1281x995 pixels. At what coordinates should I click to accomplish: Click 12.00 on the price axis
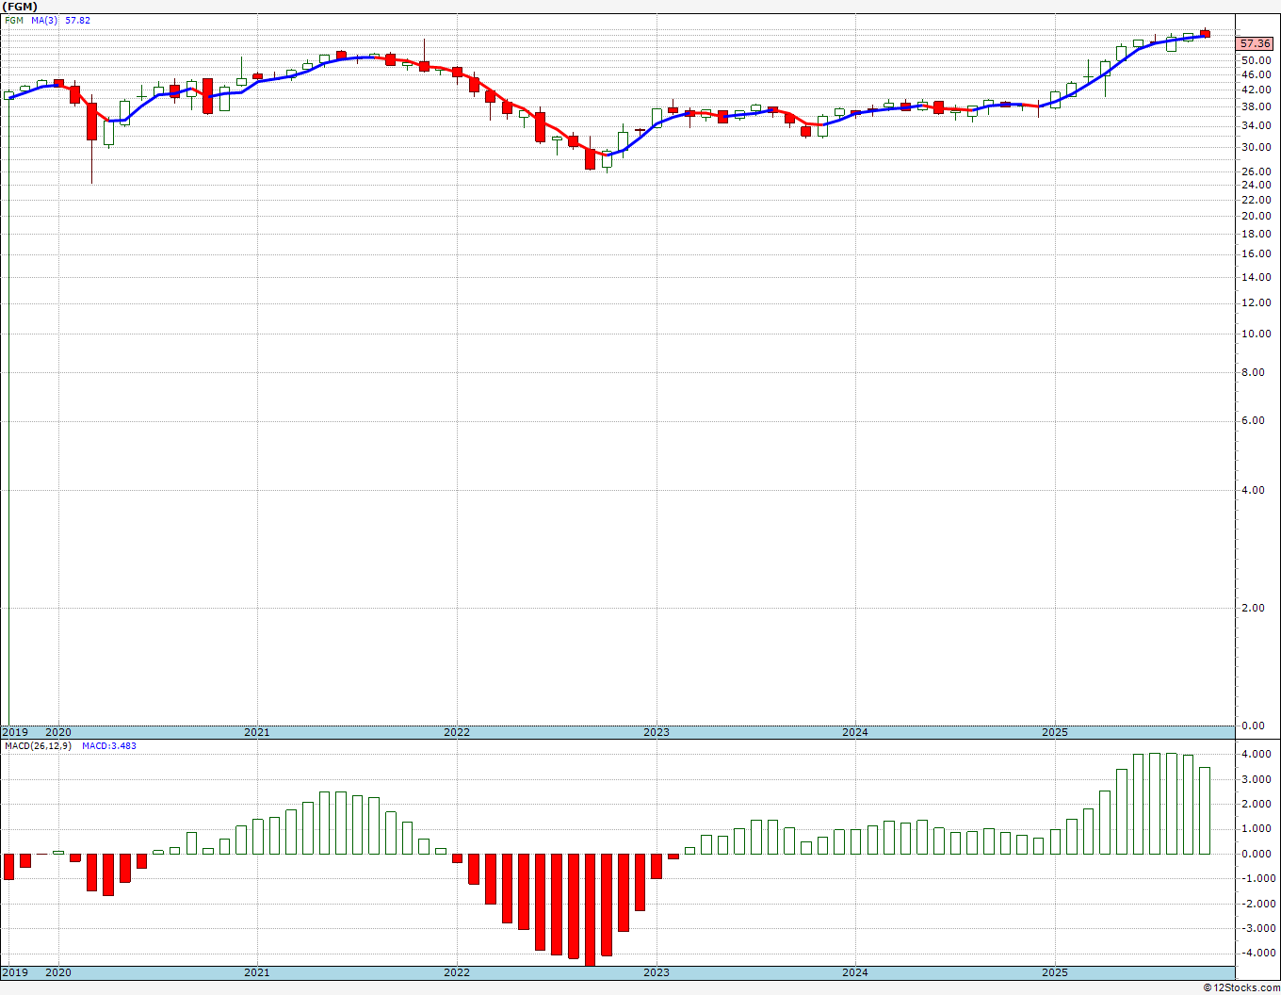1257,302
